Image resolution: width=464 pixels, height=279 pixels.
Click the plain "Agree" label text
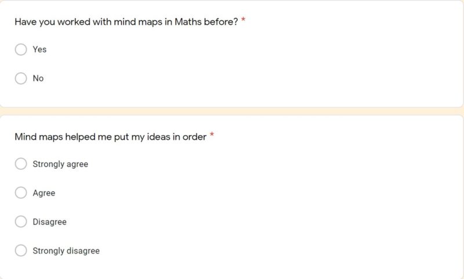pyautogui.click(x=44, y=193)
